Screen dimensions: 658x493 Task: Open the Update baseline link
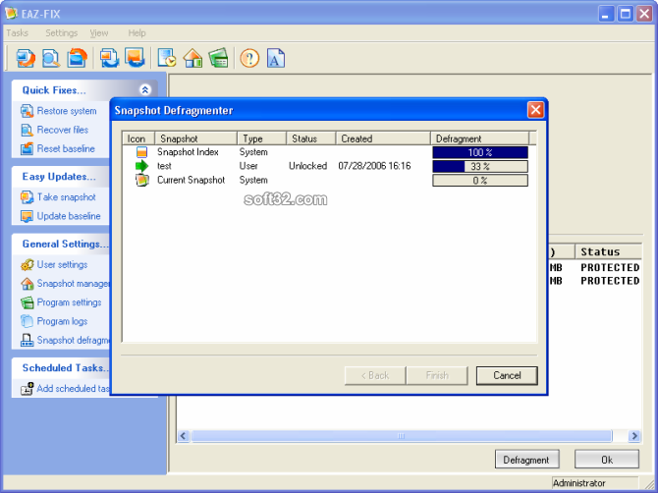(69, 216)
